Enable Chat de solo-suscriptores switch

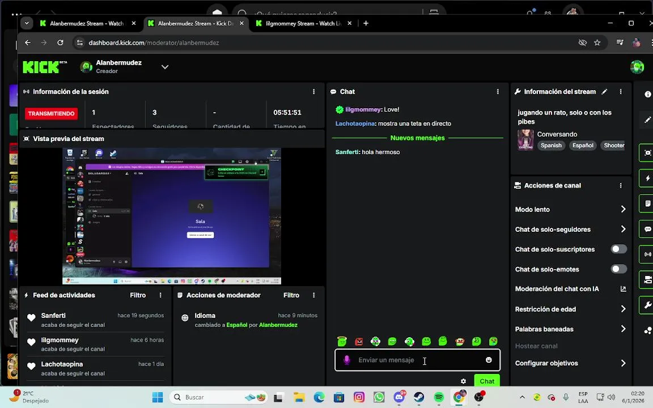pos(618,249)
